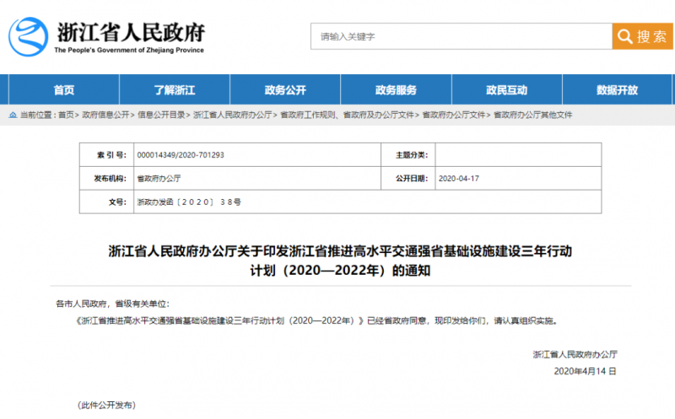Click the magnifier icon in search button
The width and height of the screenshot is (675, 419).
625,36
